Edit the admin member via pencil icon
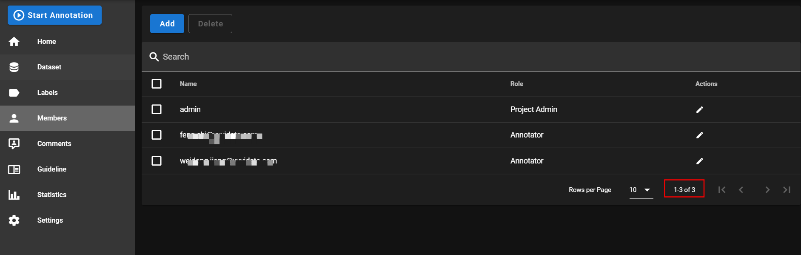 pyautogui.click(x=700, y=109)
